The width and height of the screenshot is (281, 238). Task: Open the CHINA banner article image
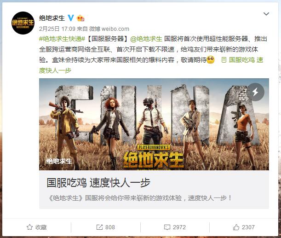tap(154, 124)
